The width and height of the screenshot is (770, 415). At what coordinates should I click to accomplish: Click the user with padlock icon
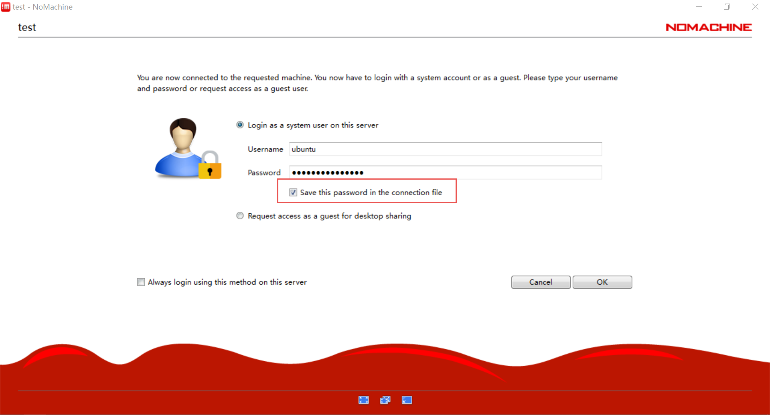[x=188, y=148]
